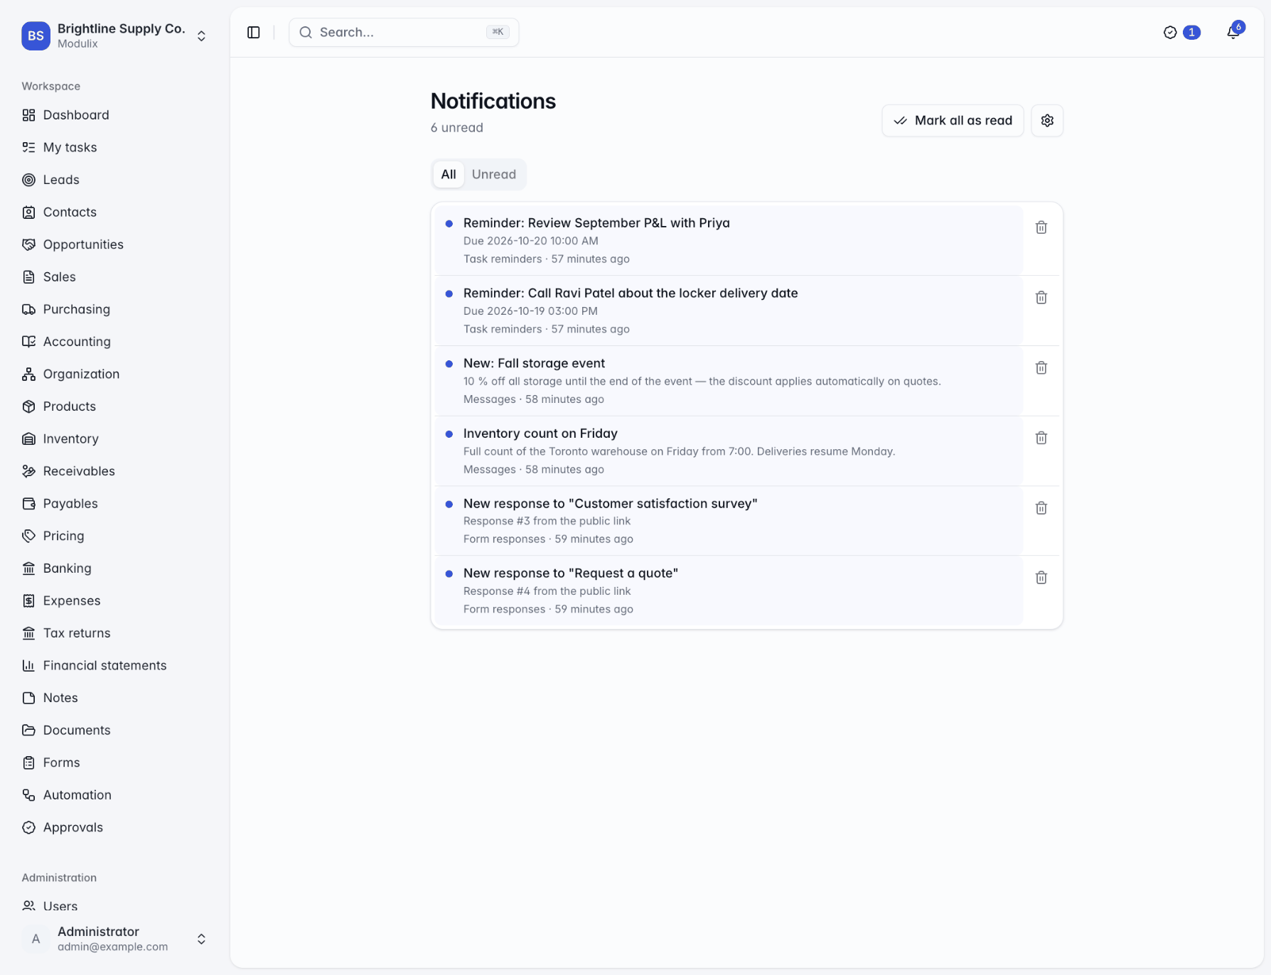Click Mark all as read button
The image size is (1271, 975).
pyautogui.click(x=953, y=121)
